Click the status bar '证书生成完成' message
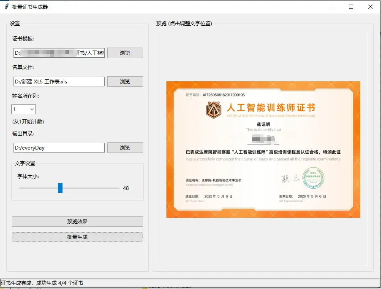Image resolution: width=381 pixels, height=289 pixels. tap(42, 283)
